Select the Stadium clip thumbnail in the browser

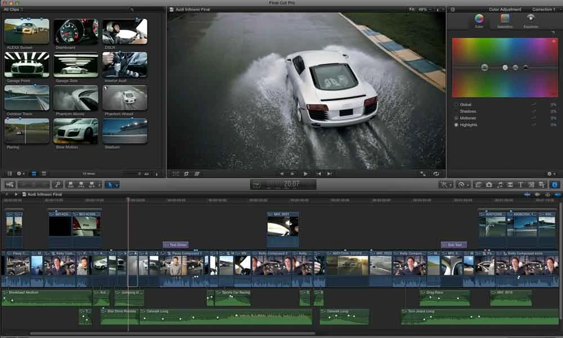coord(125,131)
